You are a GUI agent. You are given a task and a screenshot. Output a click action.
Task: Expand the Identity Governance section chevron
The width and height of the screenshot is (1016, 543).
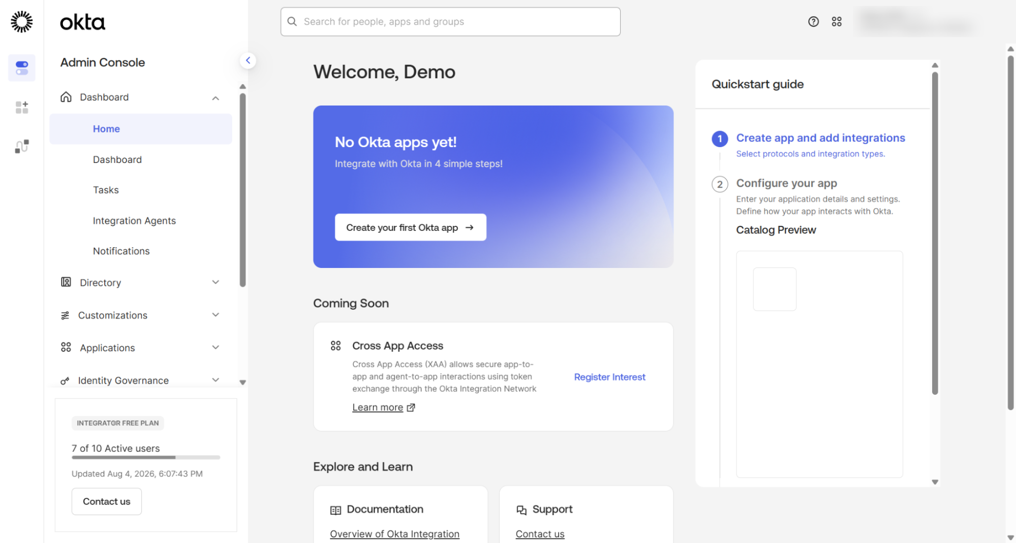point(215,380)
